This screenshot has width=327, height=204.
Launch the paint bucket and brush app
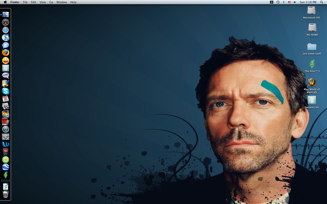tap(5, 83)
